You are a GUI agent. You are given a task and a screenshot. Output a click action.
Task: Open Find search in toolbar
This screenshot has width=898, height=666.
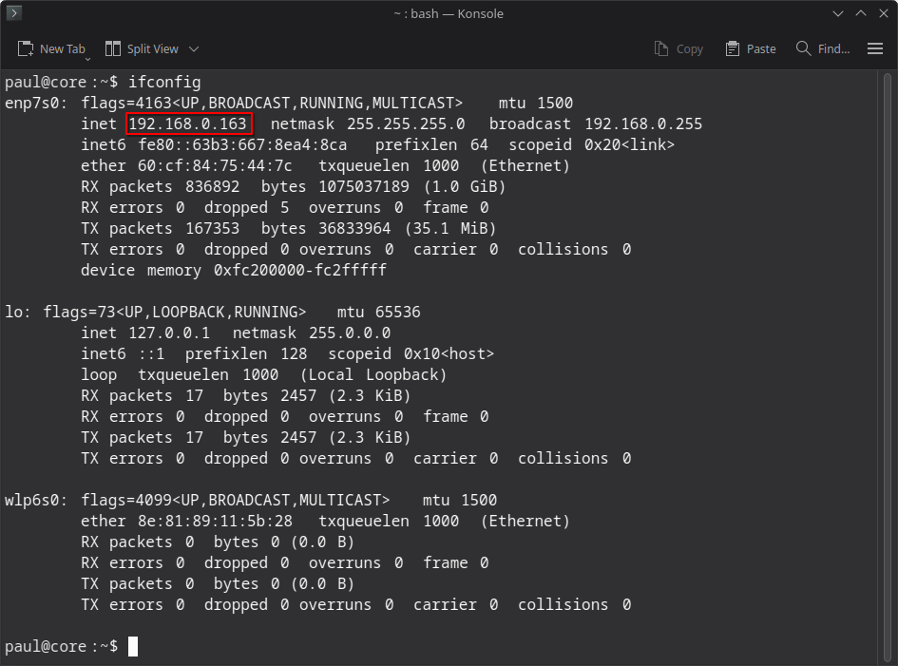822,48
